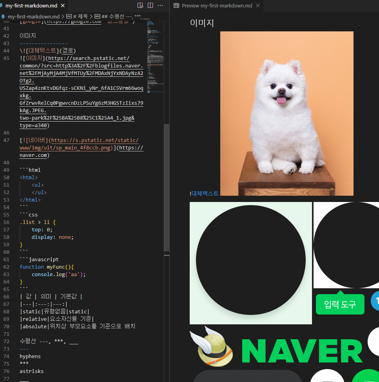Click the console.log('aa'); line

[x=59, y=275]
